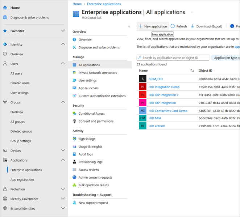Screen dimensions: 240x217
Task: Click the Users person icon
Action: click(x=5, y=64)
